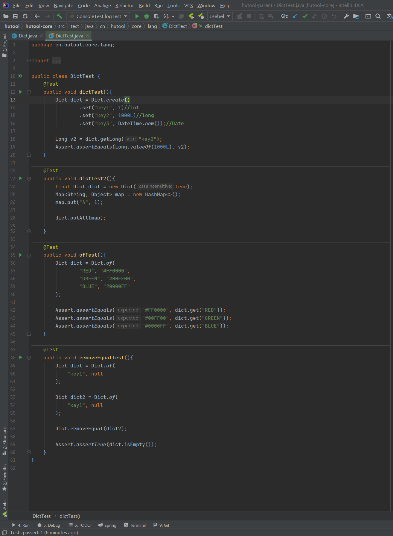The width and height of the screenshot is (393, 536).
Task: Click the Open folder toolbar icon
Action: coord(6,16)
